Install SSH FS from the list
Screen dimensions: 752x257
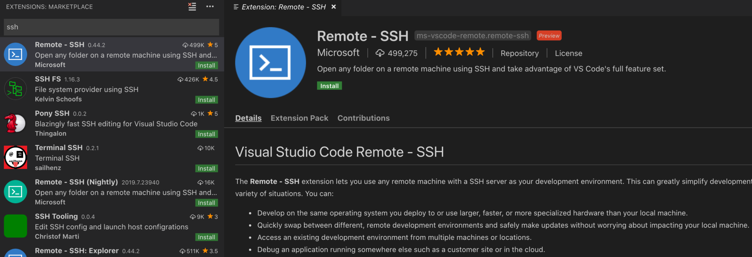click(206, 100)
